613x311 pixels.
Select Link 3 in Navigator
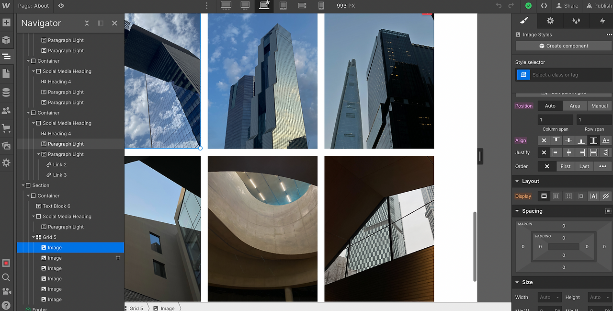click(60, 175)
